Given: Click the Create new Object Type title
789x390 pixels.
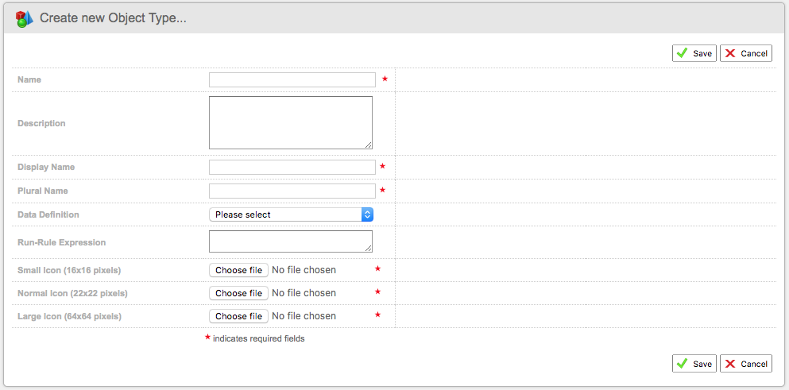Looking at the screenshot, I should click(113, 17).
